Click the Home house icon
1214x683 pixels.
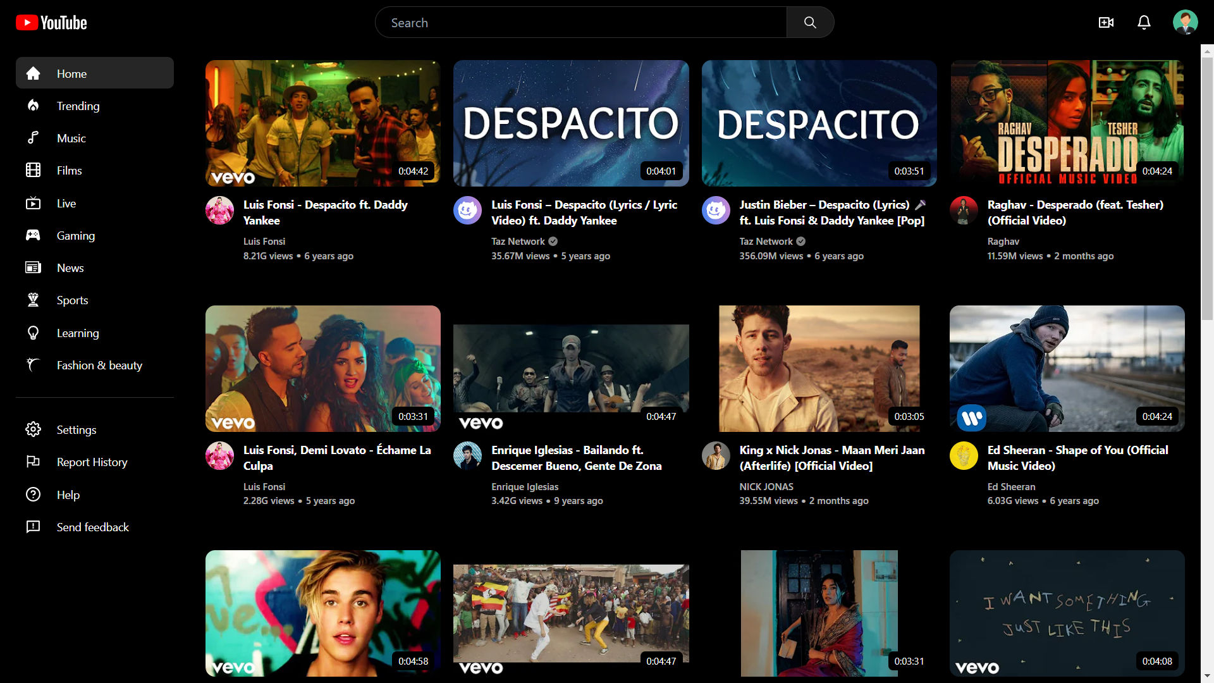click(x=34, y=73)
